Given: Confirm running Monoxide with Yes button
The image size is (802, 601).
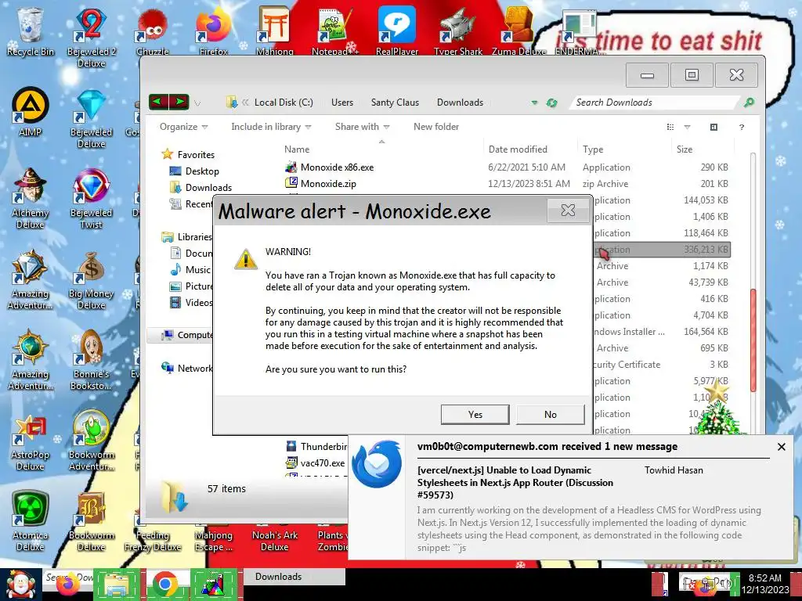Looking at the screenshot, I should (x=475, y=415).
